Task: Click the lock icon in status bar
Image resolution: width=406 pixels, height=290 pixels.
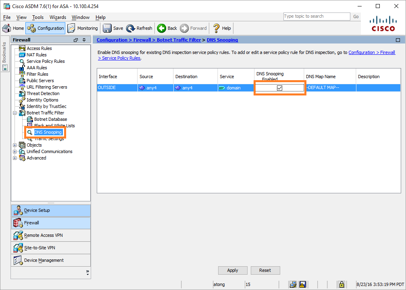Action: click(341, 284)
